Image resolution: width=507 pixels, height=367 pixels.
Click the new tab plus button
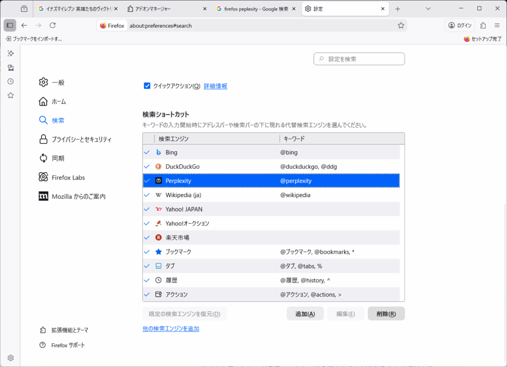[398, 9]
